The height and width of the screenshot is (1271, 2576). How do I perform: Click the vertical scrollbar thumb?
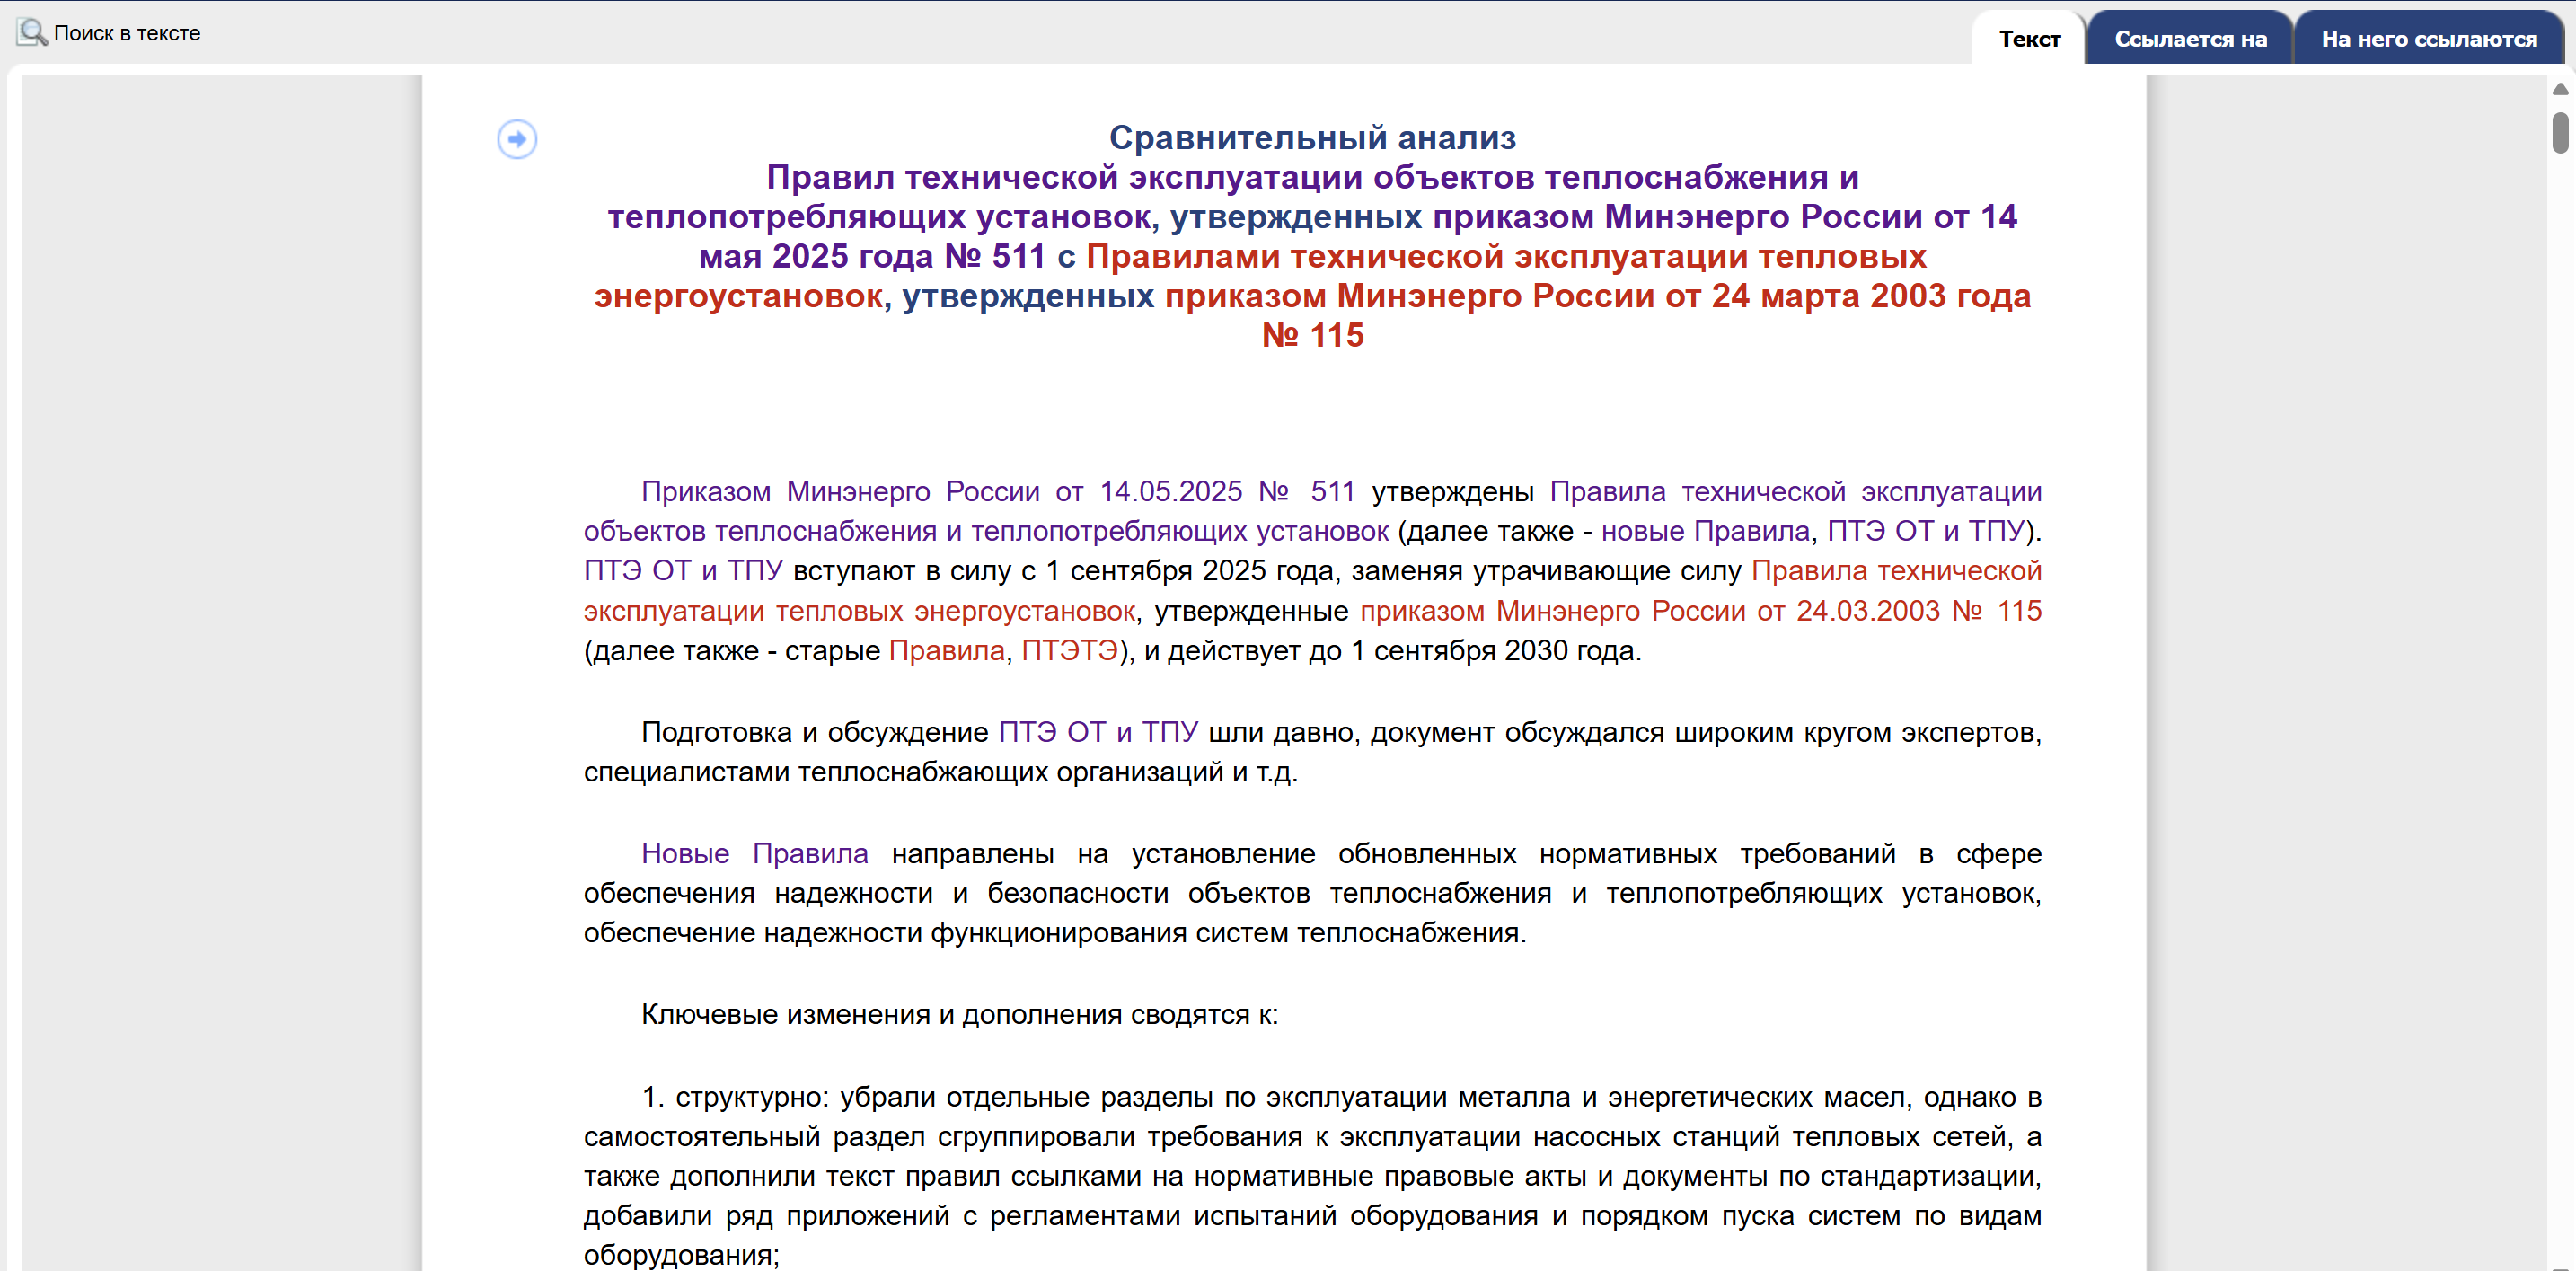coord(2560,132)
